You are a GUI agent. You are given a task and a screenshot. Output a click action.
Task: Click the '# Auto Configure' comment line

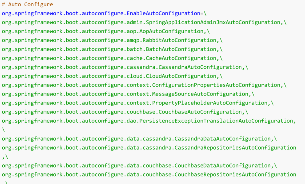pyautogui.click(x=28, y=4)
